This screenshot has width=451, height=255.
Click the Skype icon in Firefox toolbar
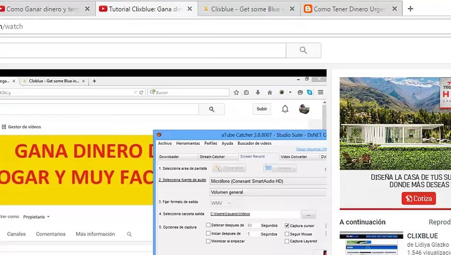310,92
